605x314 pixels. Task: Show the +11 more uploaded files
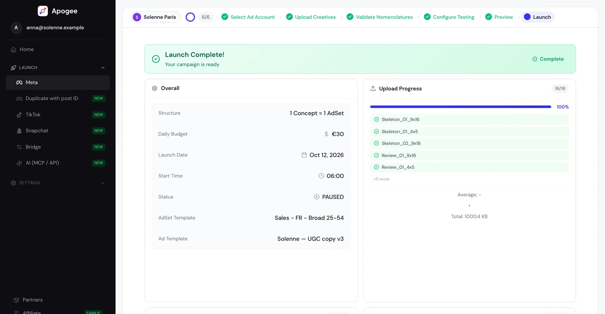381,179
